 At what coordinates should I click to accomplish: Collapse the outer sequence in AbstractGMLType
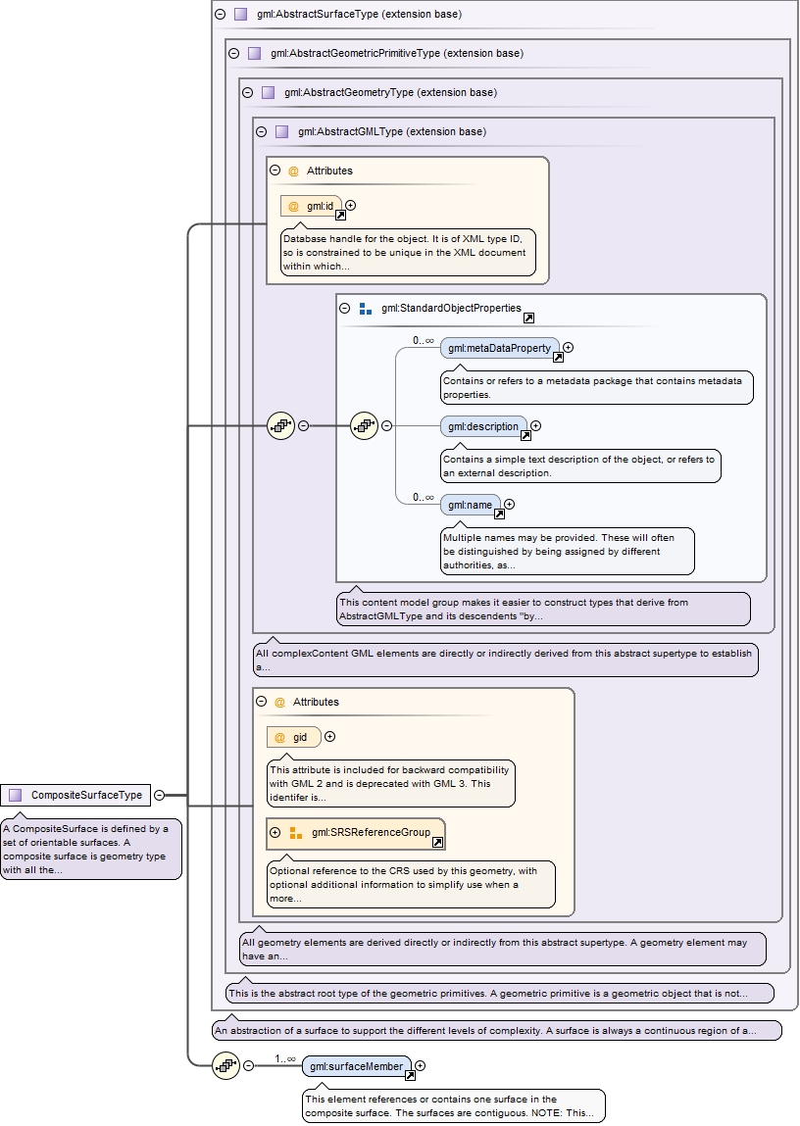coord(303,426)
